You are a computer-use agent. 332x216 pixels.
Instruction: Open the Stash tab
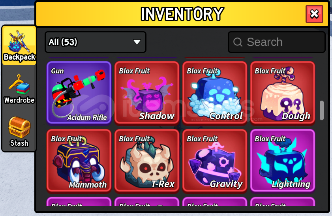[19, 132]
